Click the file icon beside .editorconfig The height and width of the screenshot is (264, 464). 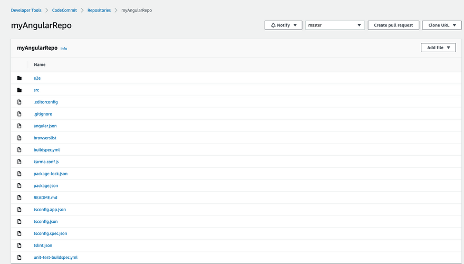click(20, 102)
